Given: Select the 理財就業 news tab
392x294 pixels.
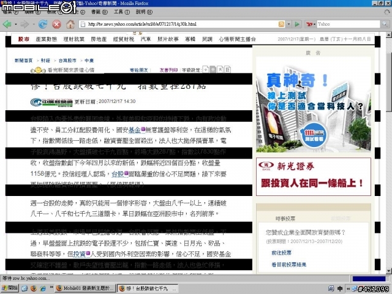Looking at the screenshot, I should point(73,39).
